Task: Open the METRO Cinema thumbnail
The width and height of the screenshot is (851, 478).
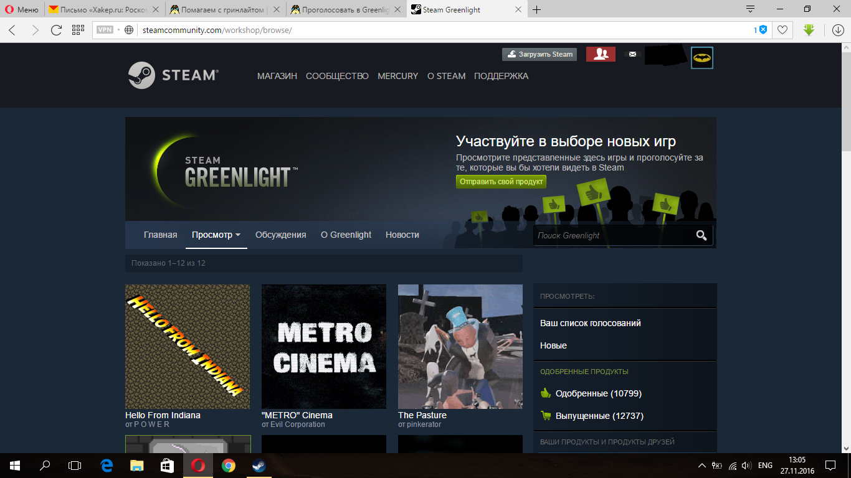Action: pyautogui.click(x=324, y=347)
